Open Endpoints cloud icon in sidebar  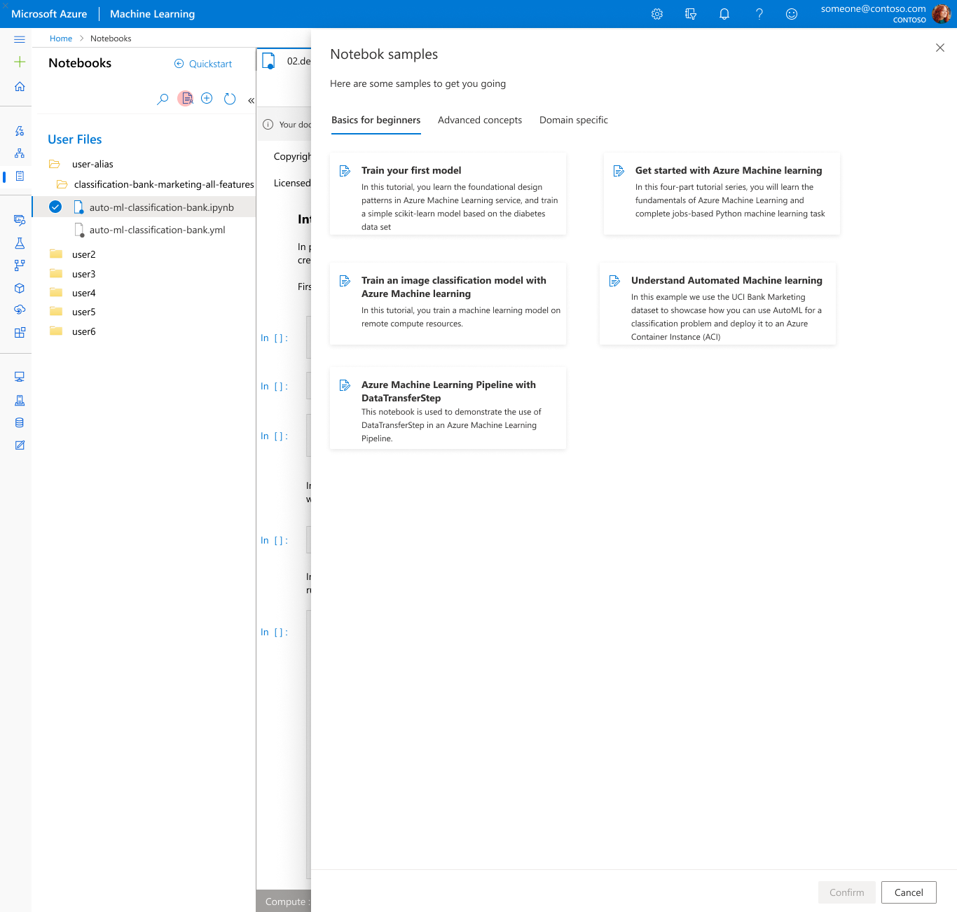[20, 310]
